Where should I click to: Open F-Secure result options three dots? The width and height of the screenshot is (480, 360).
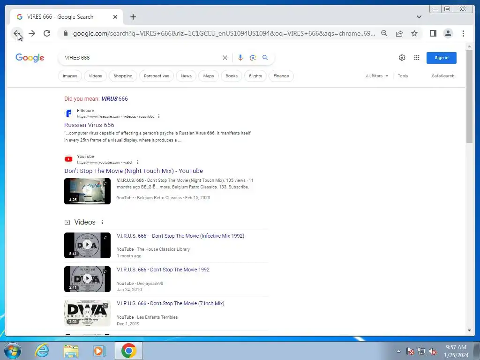click(x=158, y=116)
